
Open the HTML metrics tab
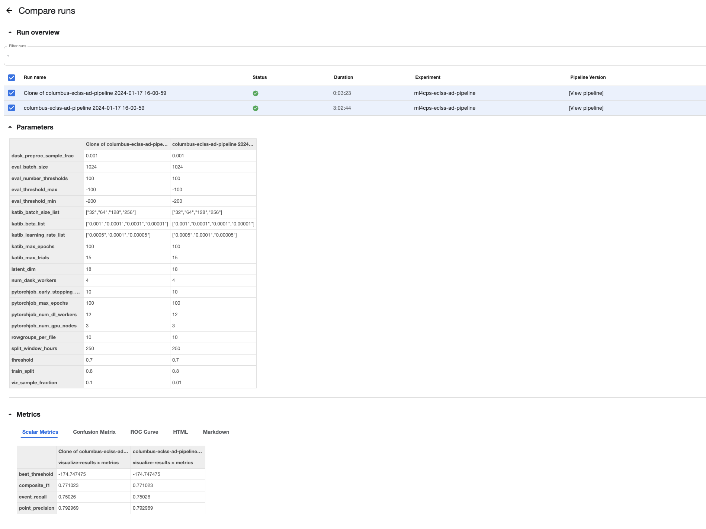coord(180,432)
